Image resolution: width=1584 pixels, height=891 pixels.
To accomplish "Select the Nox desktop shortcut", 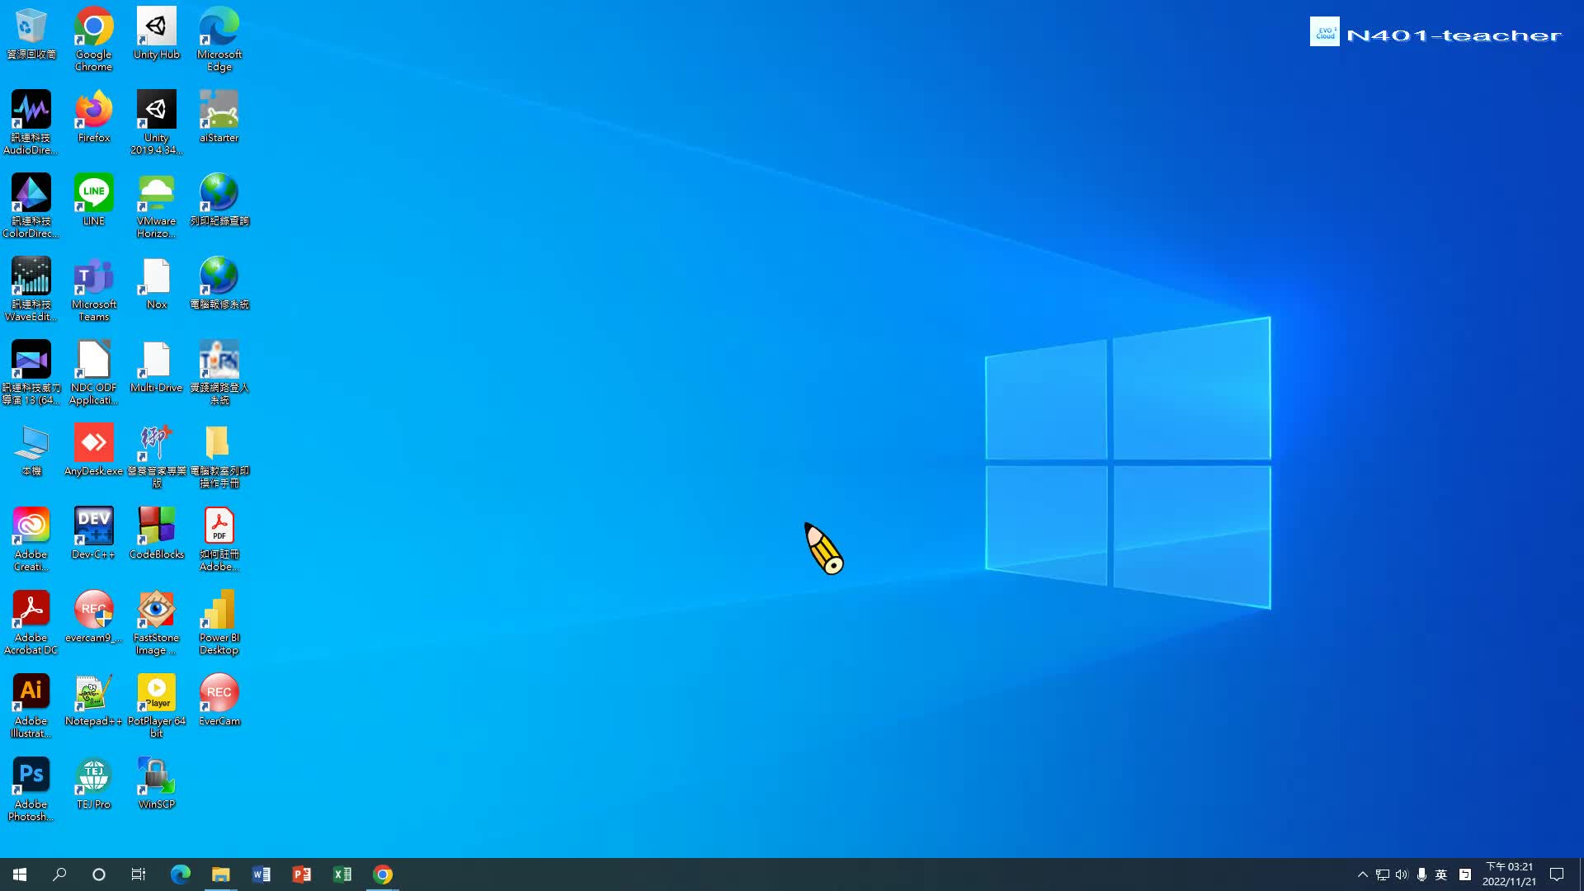I will tap(157, 284).
